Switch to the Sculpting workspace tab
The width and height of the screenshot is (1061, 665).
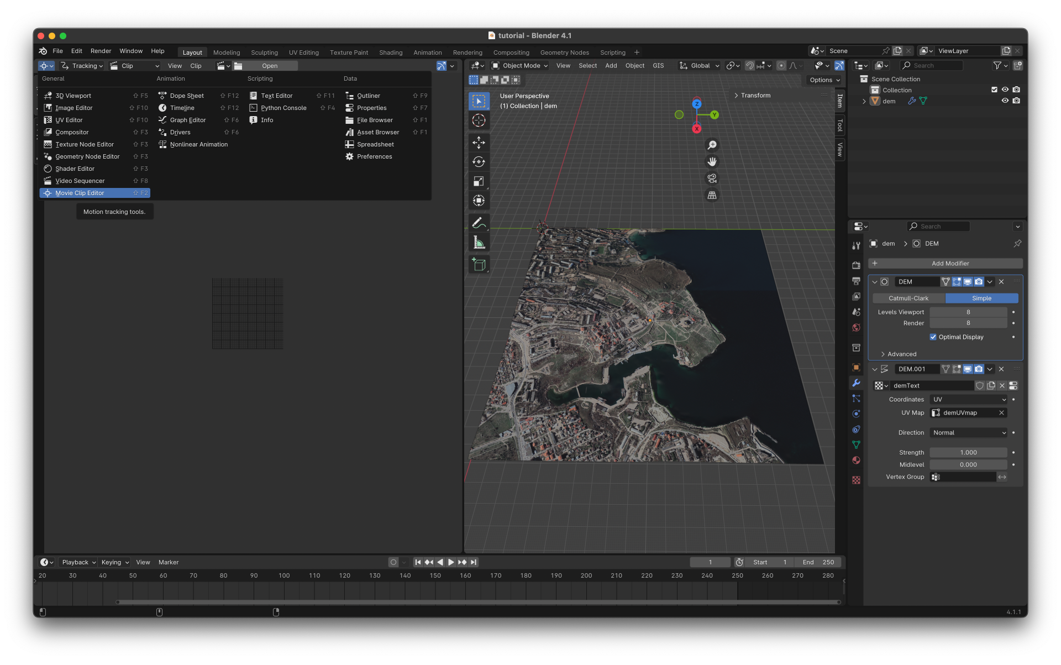(264, 53)
